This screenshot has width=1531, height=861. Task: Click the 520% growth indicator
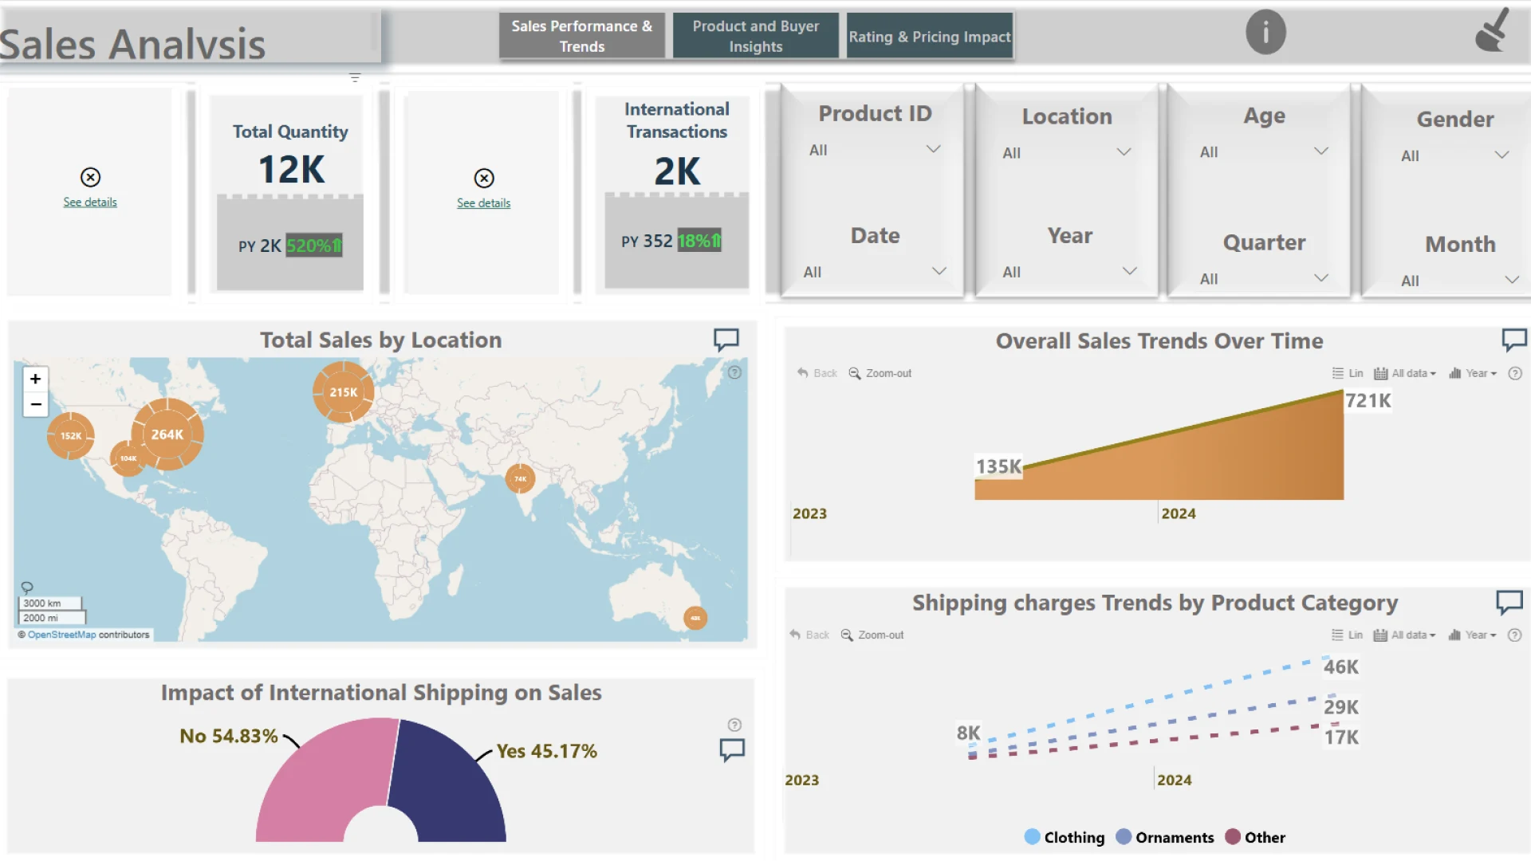(314, 246)
